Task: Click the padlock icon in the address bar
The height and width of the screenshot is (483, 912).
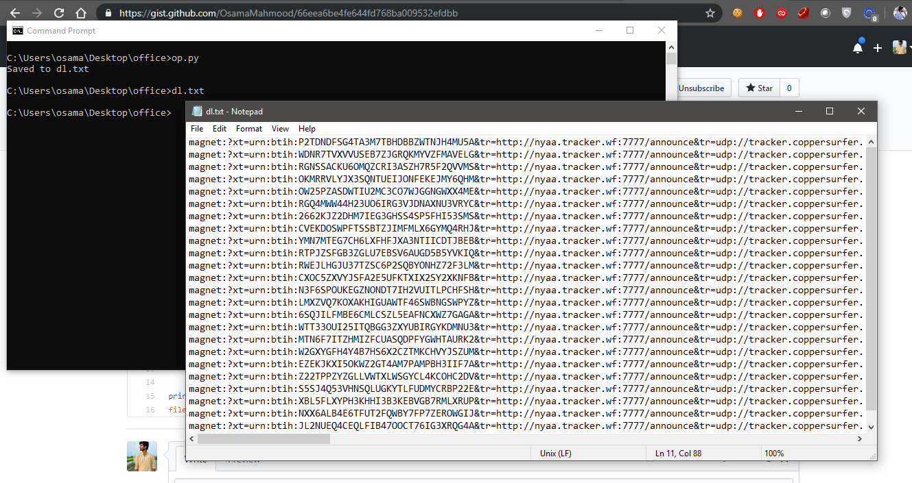Action: click(x=110, y=12)
